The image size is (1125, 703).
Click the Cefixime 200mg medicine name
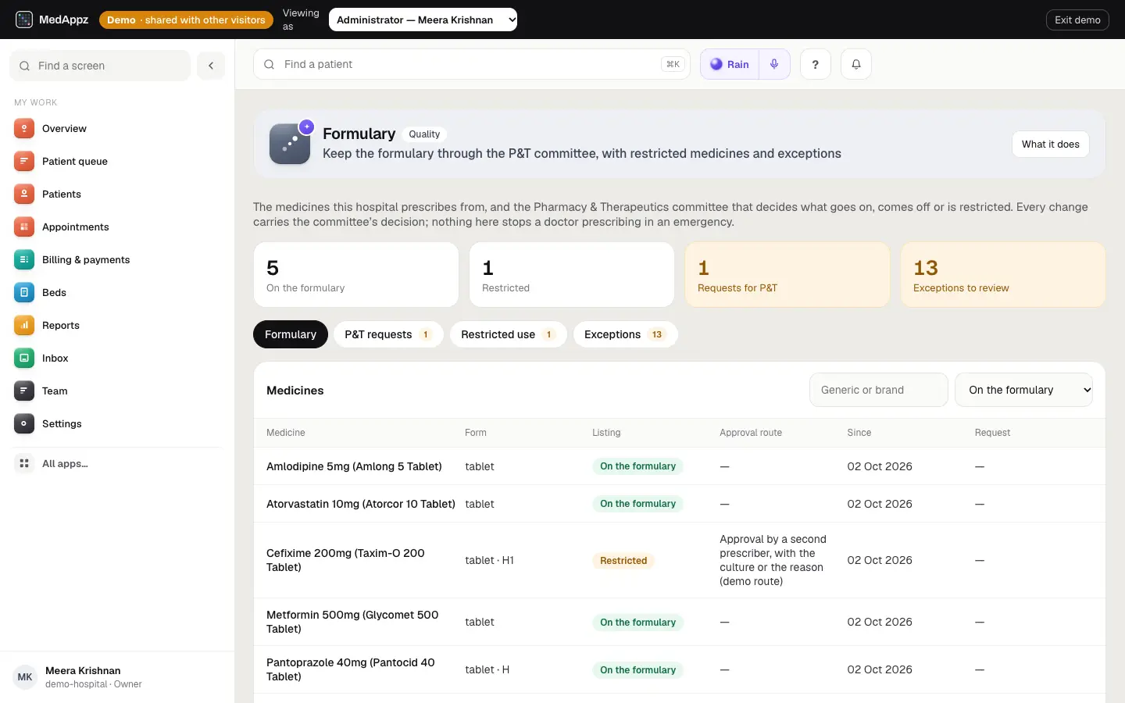point(345,560)
